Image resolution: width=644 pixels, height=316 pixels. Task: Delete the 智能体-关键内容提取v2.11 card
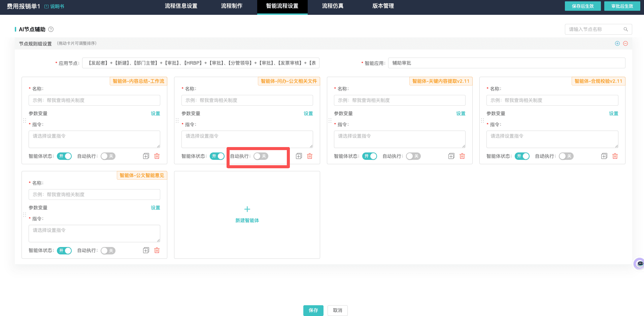(462, 156)
